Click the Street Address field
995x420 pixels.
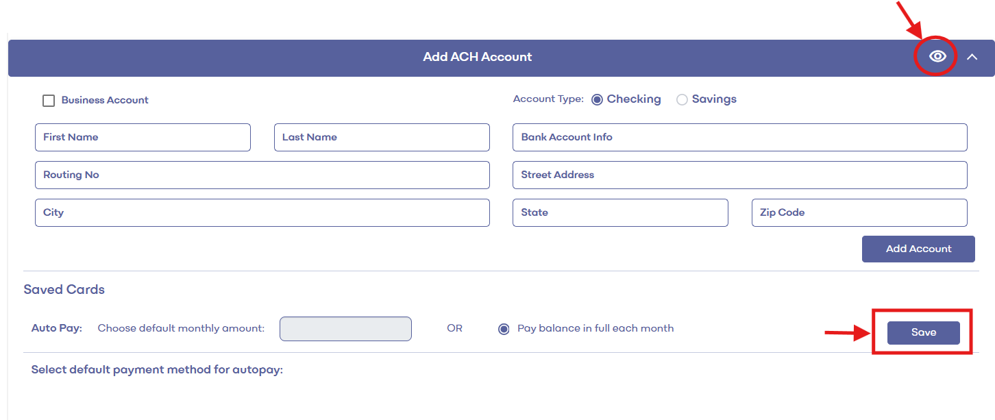click(x=739, y=175)
